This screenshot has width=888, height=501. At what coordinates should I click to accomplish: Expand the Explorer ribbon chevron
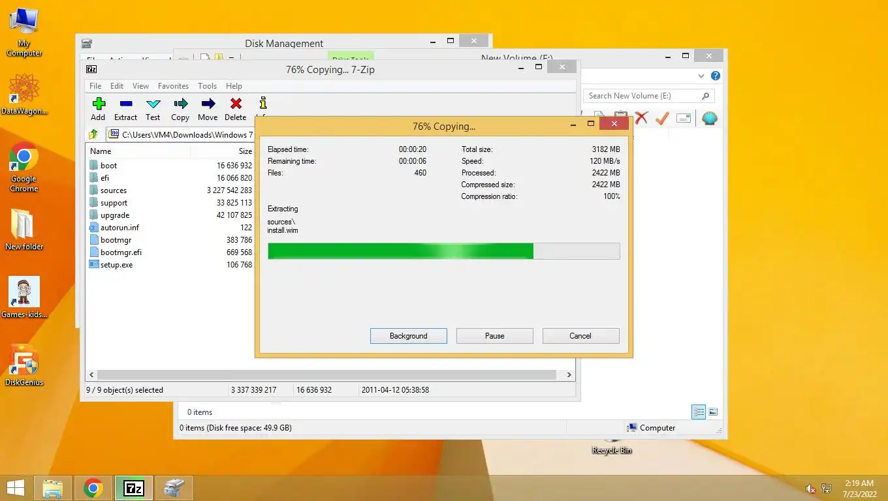coord(701,76)
